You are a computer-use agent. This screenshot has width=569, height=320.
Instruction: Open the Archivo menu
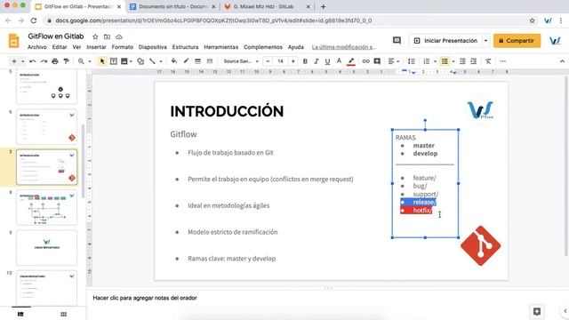[x=37, y=47]
